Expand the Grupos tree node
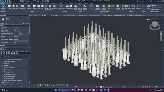 [1, 83]
